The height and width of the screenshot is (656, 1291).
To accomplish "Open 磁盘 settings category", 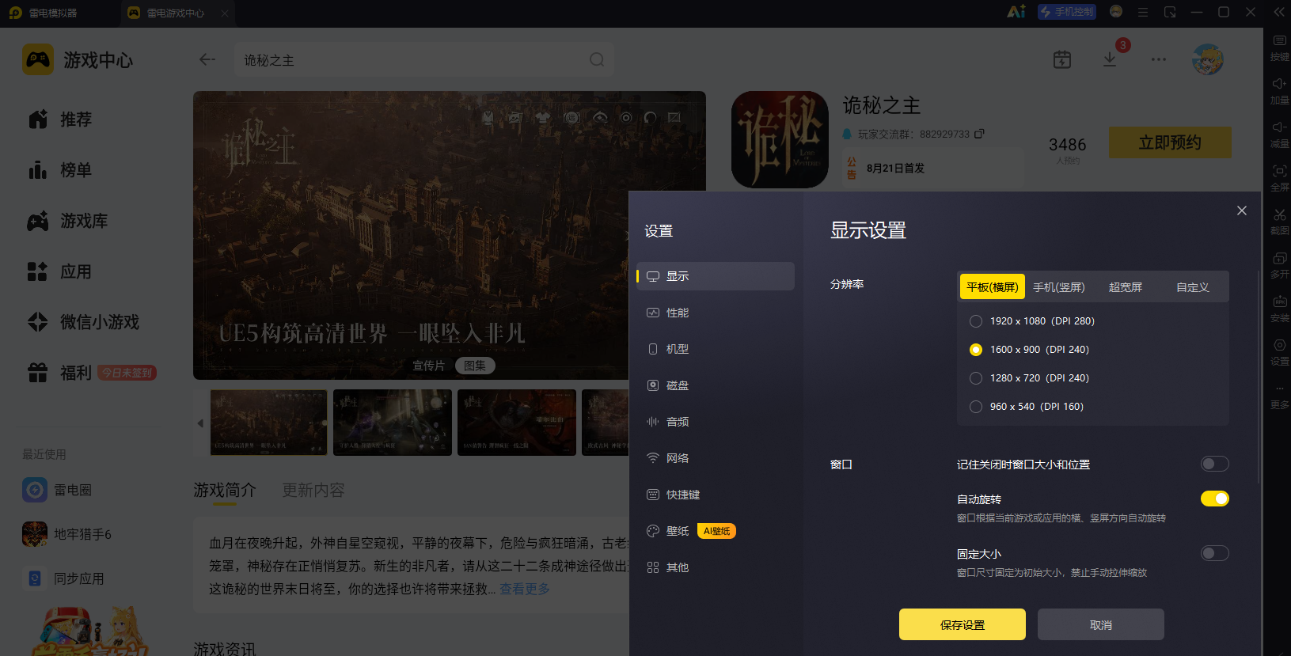I will tap(716, 385).
